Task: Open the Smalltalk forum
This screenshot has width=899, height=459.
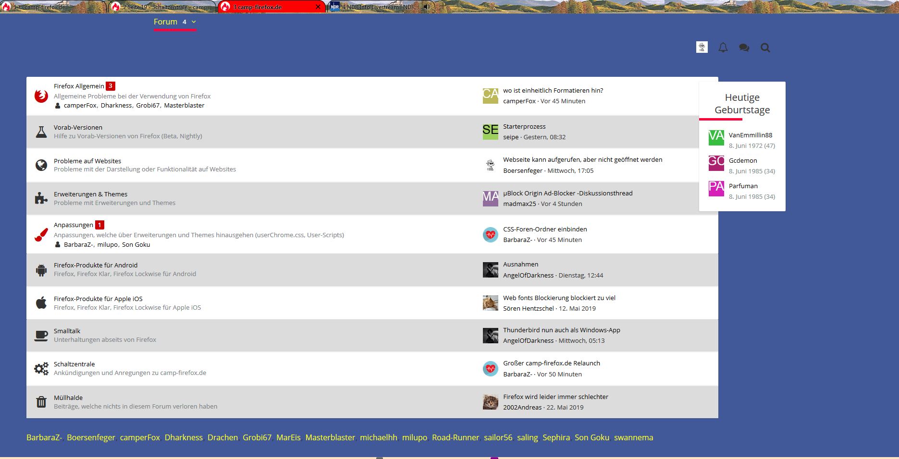Action: point(67,331)
